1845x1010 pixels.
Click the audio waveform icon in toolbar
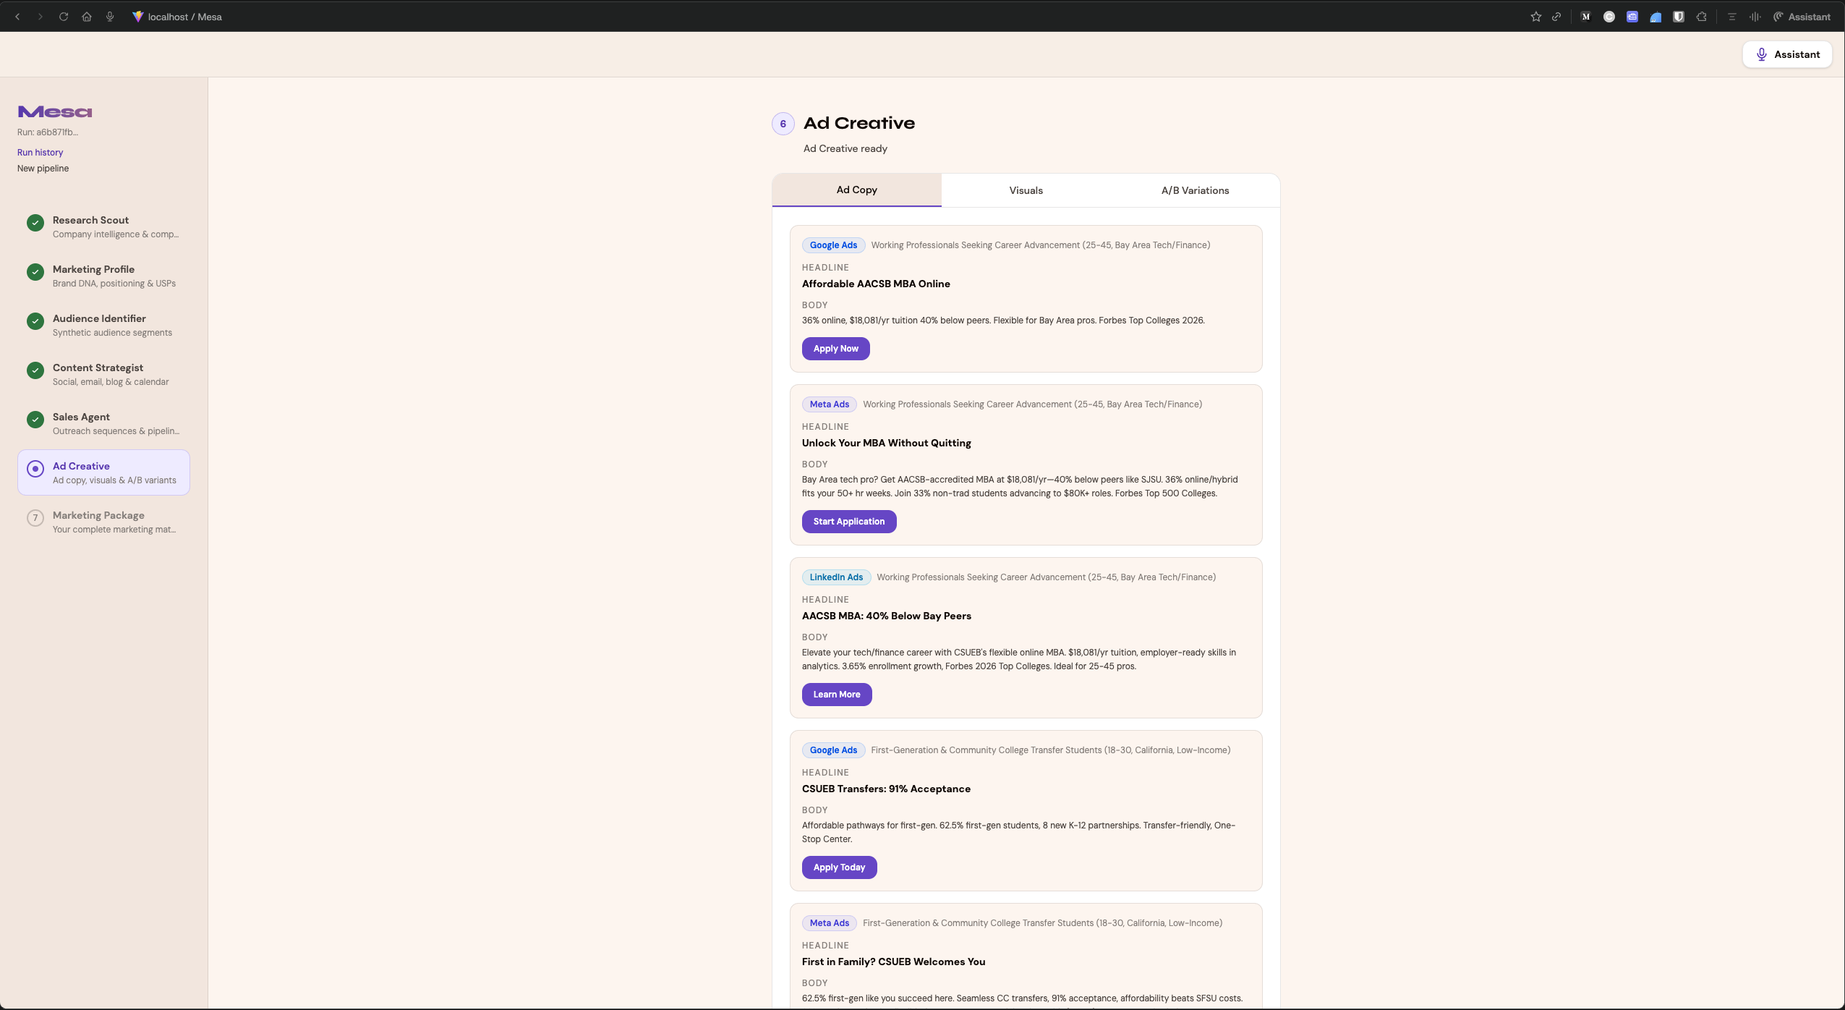1755,17
